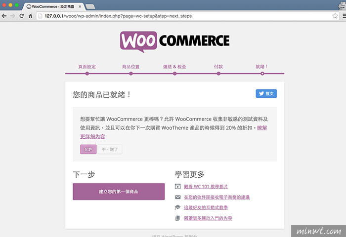Click 允許 to allow tracking
Viewport: 346px width, 237px height.
[88, 149]
